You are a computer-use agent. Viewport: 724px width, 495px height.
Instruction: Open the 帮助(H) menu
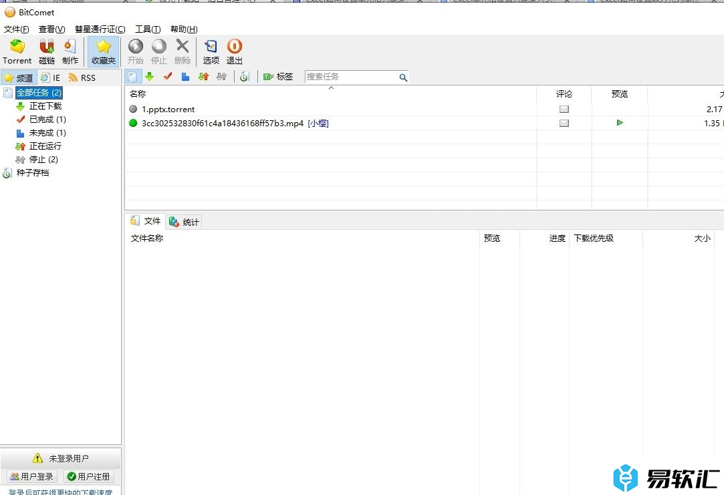coord(184,29)
